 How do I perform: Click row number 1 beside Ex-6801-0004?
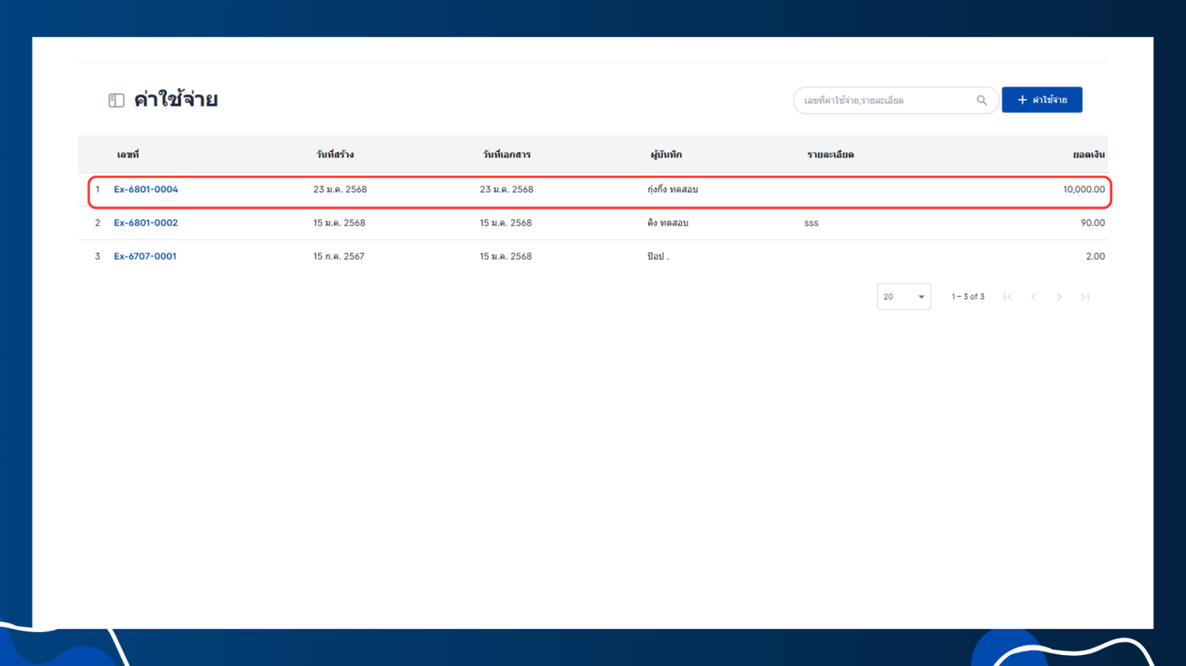[97, 190]
